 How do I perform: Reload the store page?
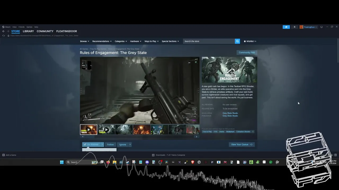tap(3, 36)
